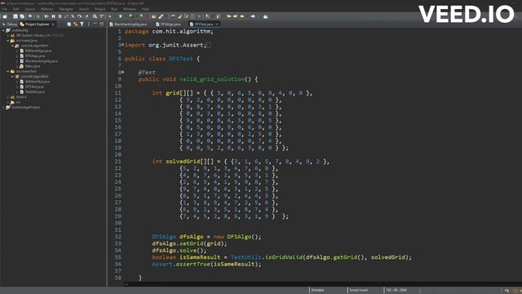Run the program with green Run icon
522x294 pixels.
pos(120,16)
